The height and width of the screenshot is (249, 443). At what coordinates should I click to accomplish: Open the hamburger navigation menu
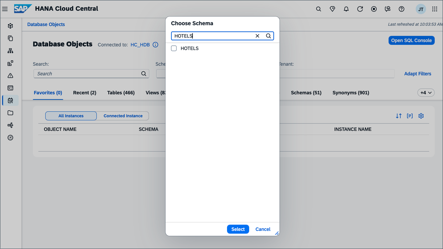coord(5,9)
